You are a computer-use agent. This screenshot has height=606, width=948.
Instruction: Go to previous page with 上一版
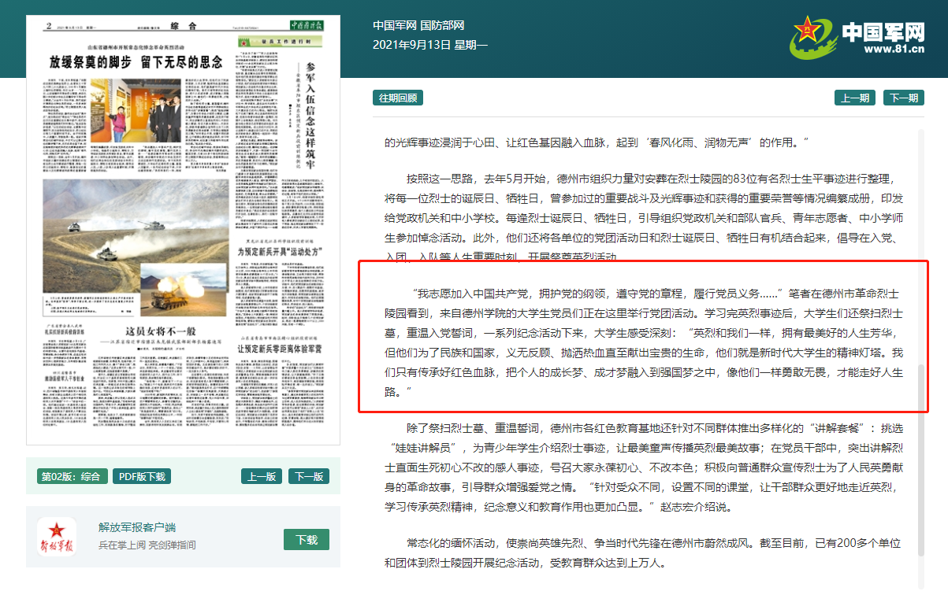coord(262,476)
